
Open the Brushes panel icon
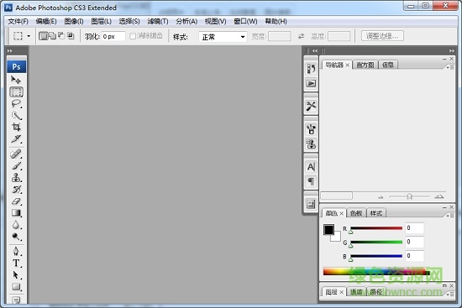311,129
